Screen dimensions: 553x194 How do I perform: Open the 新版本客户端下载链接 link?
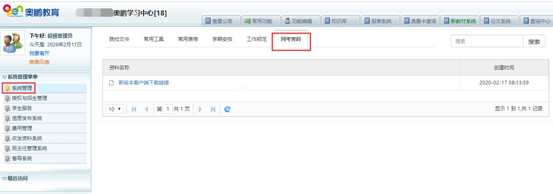144,83
